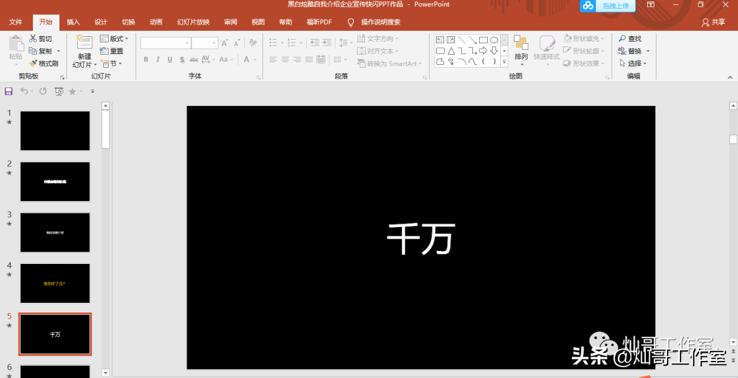Image resolution: width=738 pixels, height=378 pixels.
Task: Switch to the Transitions (切换) tab
Action: [x=128, y=22]
